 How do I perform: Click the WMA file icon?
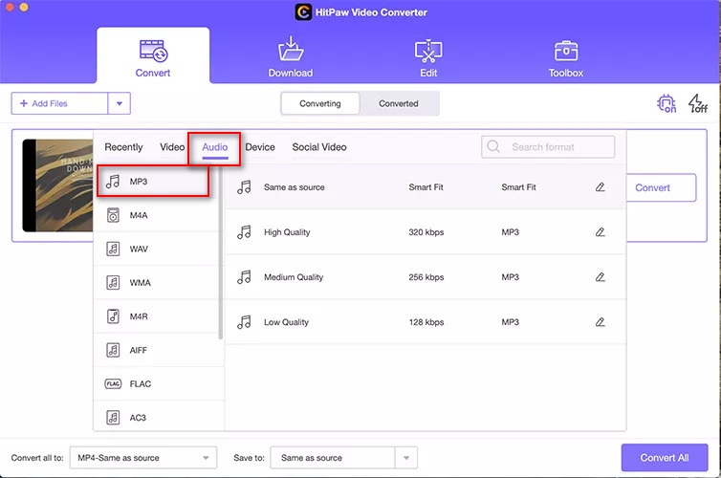(x=113, y=283)
